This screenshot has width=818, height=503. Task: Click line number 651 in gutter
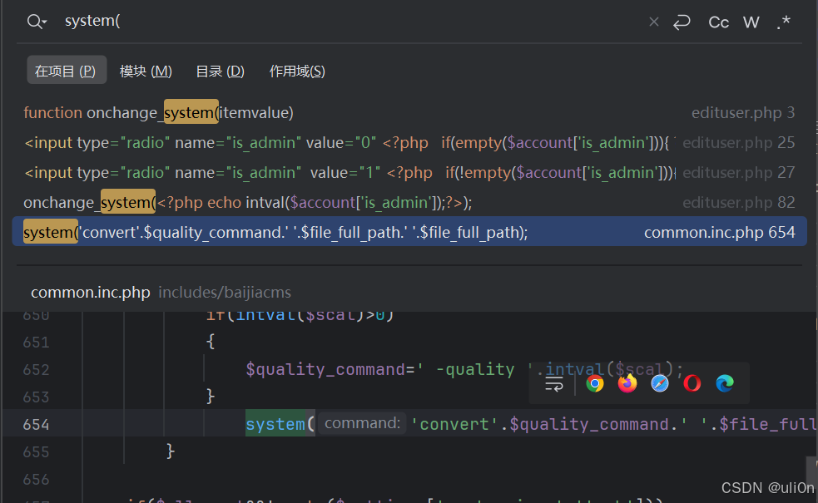tap(36, 343)
